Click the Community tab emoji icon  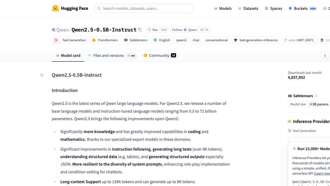pos(145,55)
